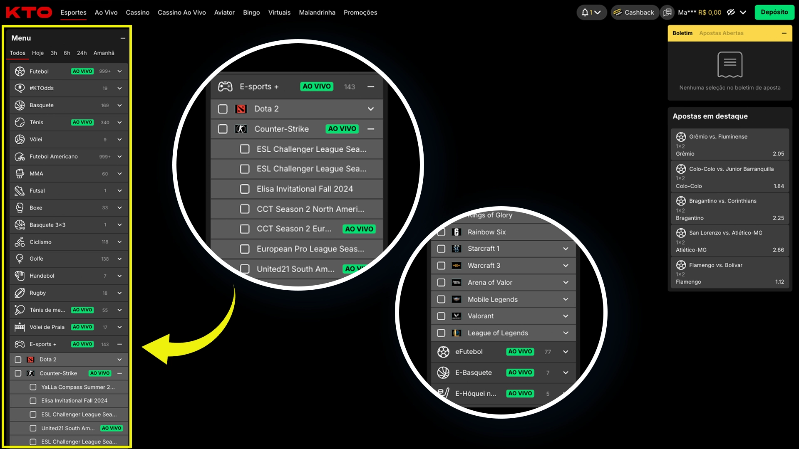
Task: Collapse the Menu panel
Action: click(x=123, y=38)
